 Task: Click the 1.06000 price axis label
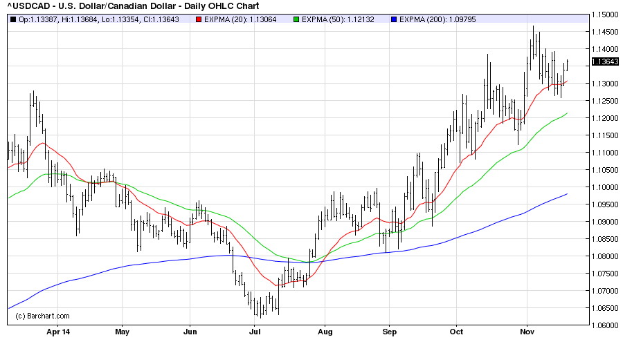pyautogui.click(x=606, y=325)
